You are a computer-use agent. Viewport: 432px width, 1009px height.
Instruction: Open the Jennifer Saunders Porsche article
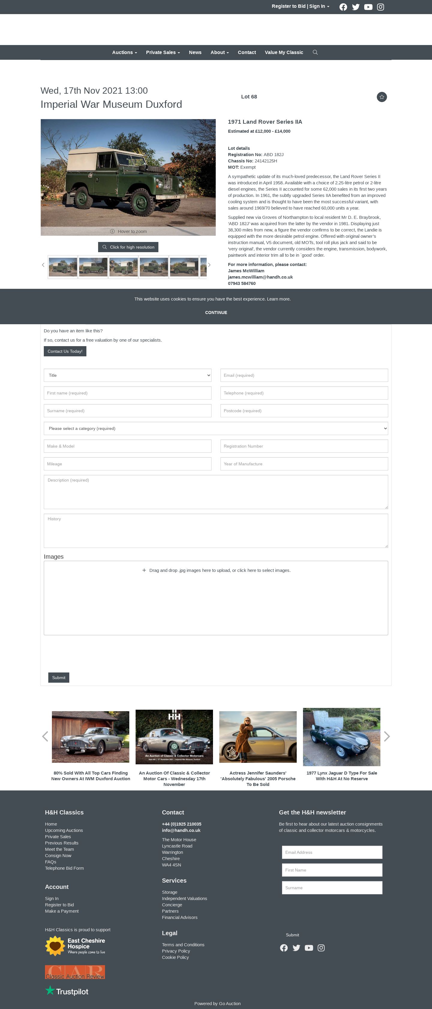258,778
